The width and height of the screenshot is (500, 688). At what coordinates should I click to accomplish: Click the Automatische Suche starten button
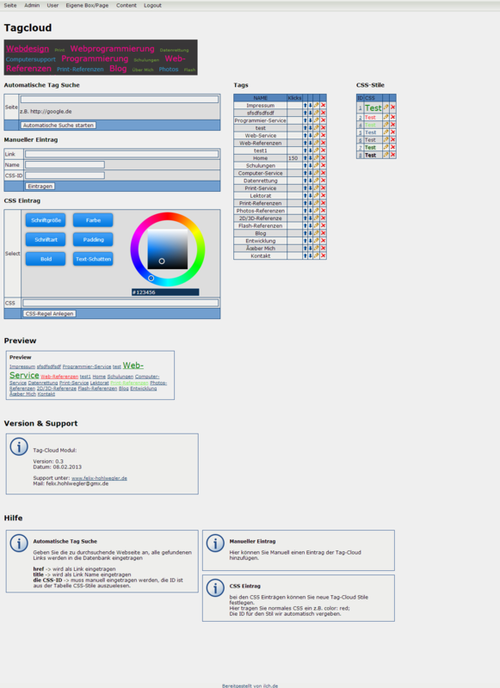59,125
